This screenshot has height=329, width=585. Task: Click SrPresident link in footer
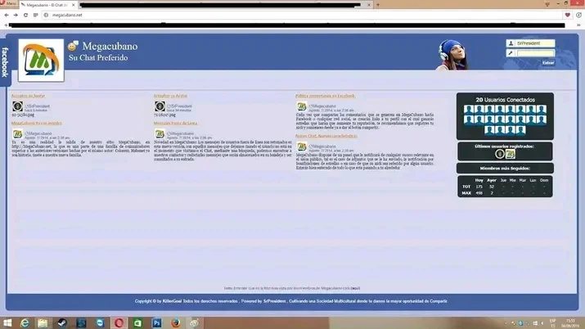pyautogui.click(x=275, y=301)
